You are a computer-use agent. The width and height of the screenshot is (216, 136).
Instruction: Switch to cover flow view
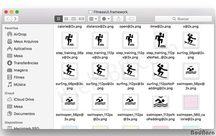pyautogui.click(x=81, y=19)
